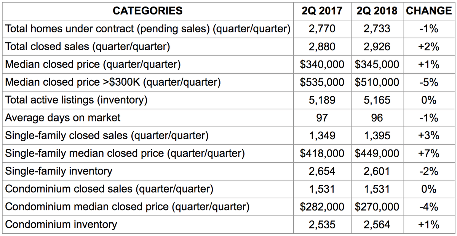Select the -4% condominium median price change

429,207
